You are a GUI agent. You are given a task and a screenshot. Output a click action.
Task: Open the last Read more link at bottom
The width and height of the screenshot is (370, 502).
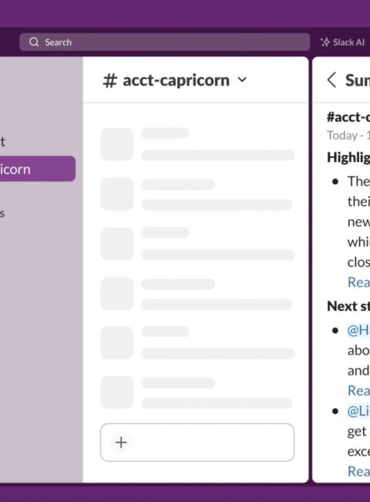[358, 471]
